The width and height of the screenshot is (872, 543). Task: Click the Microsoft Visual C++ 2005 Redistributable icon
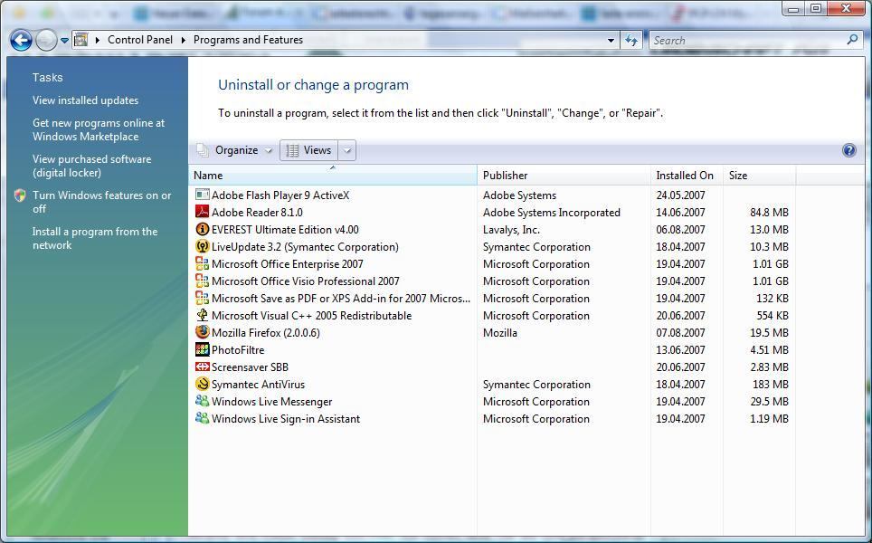click(203, 316)
